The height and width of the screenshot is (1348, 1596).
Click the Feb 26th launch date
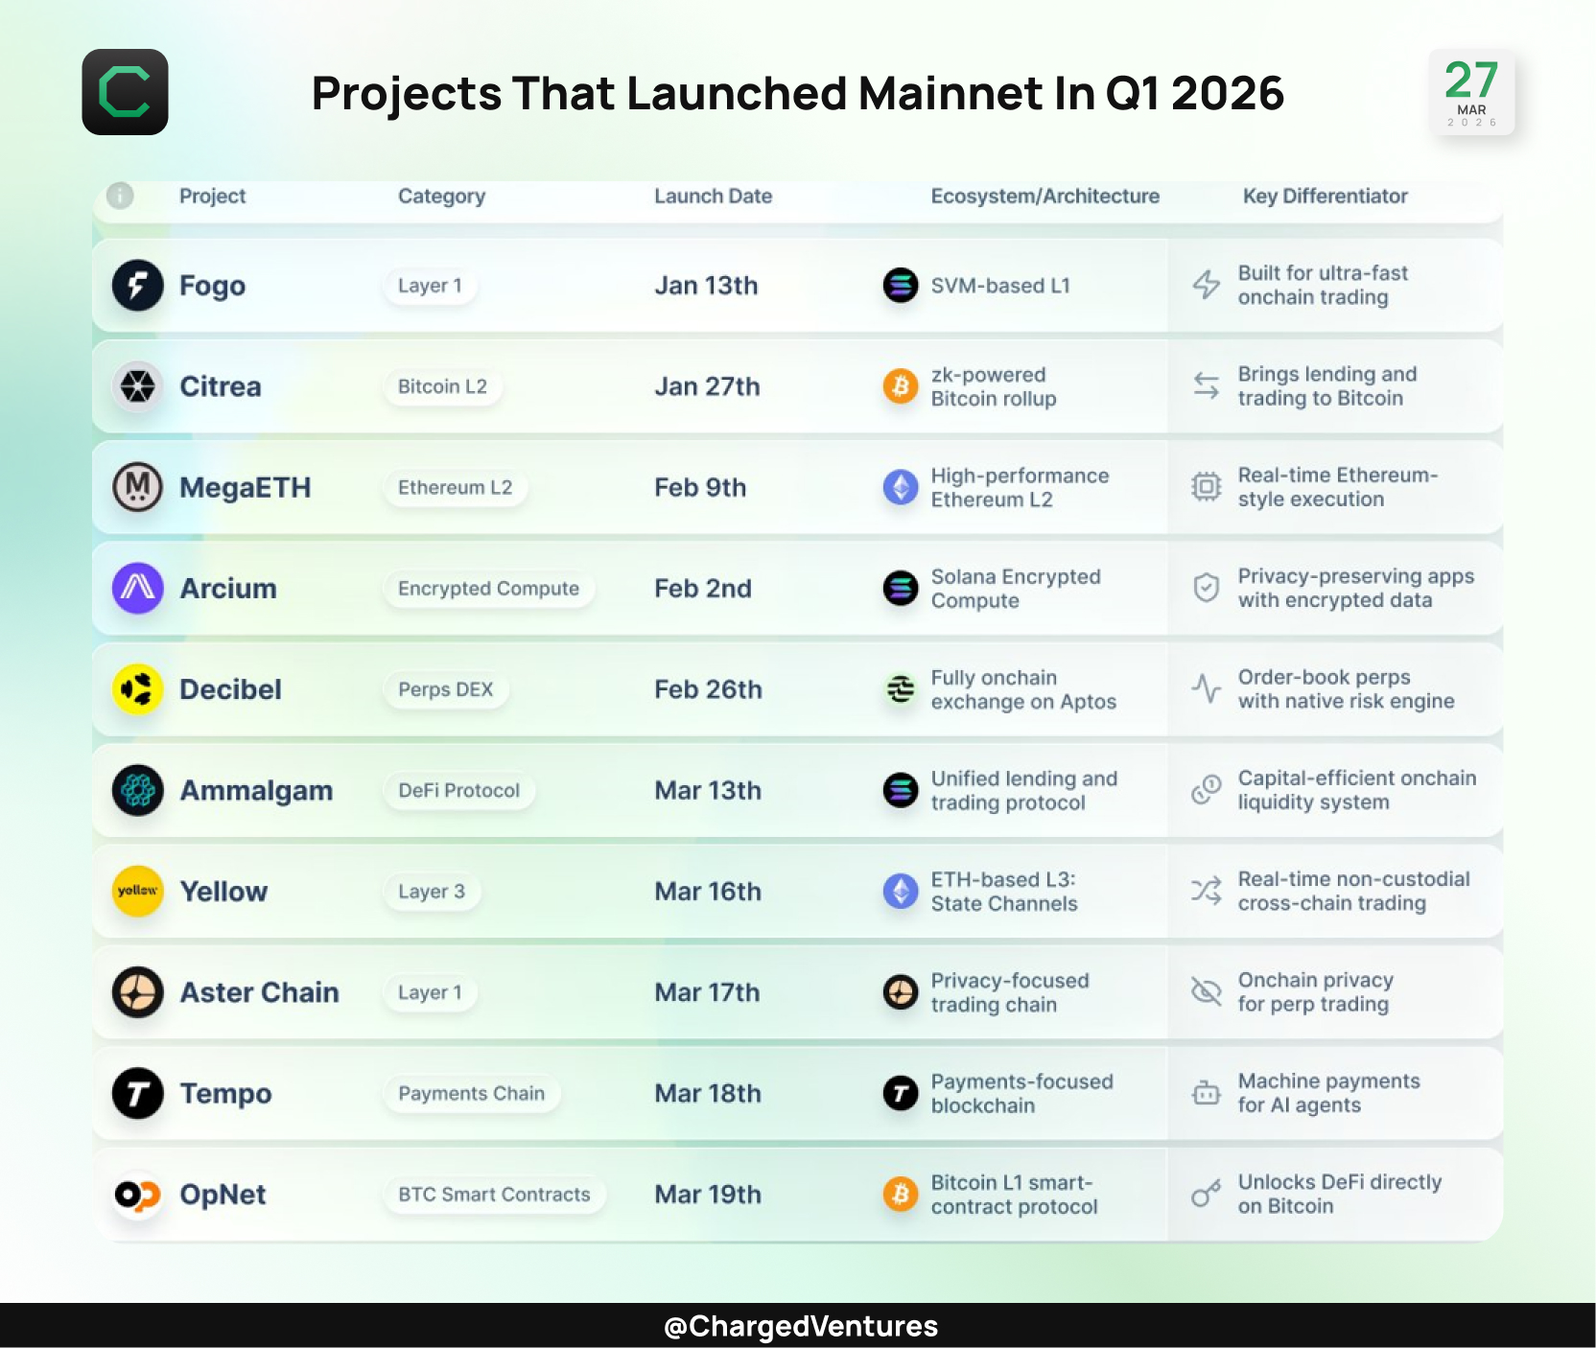709,689
